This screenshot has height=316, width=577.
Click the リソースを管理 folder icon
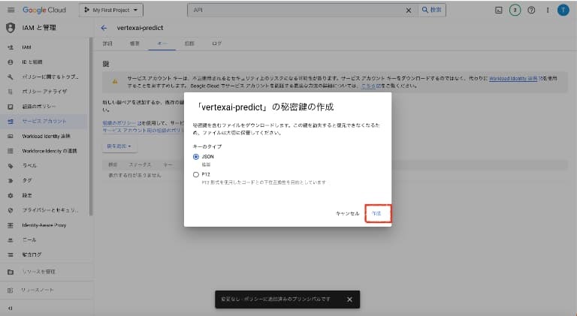point(11,272)
